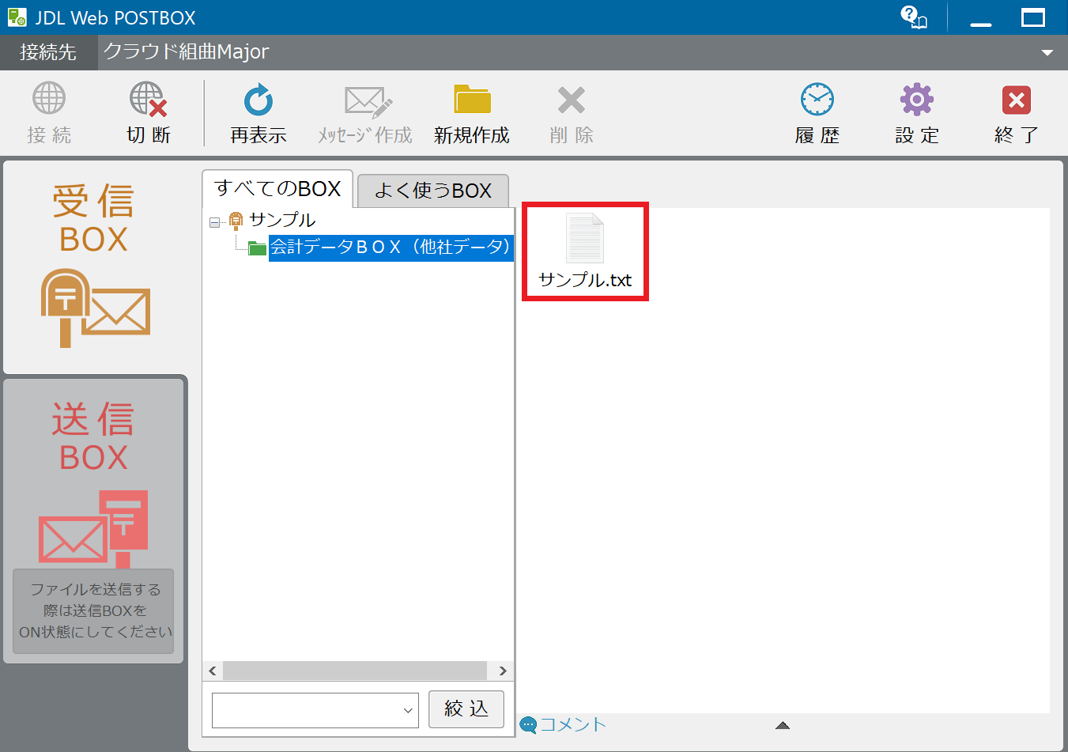Collapse the サンプル tree node
1068x752 pixels.
coord(214,223)
